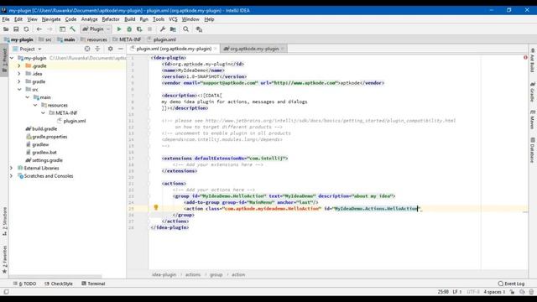Collapse all nodes in Project panel
Screen dimensions: 537x302
coord(97,49)
